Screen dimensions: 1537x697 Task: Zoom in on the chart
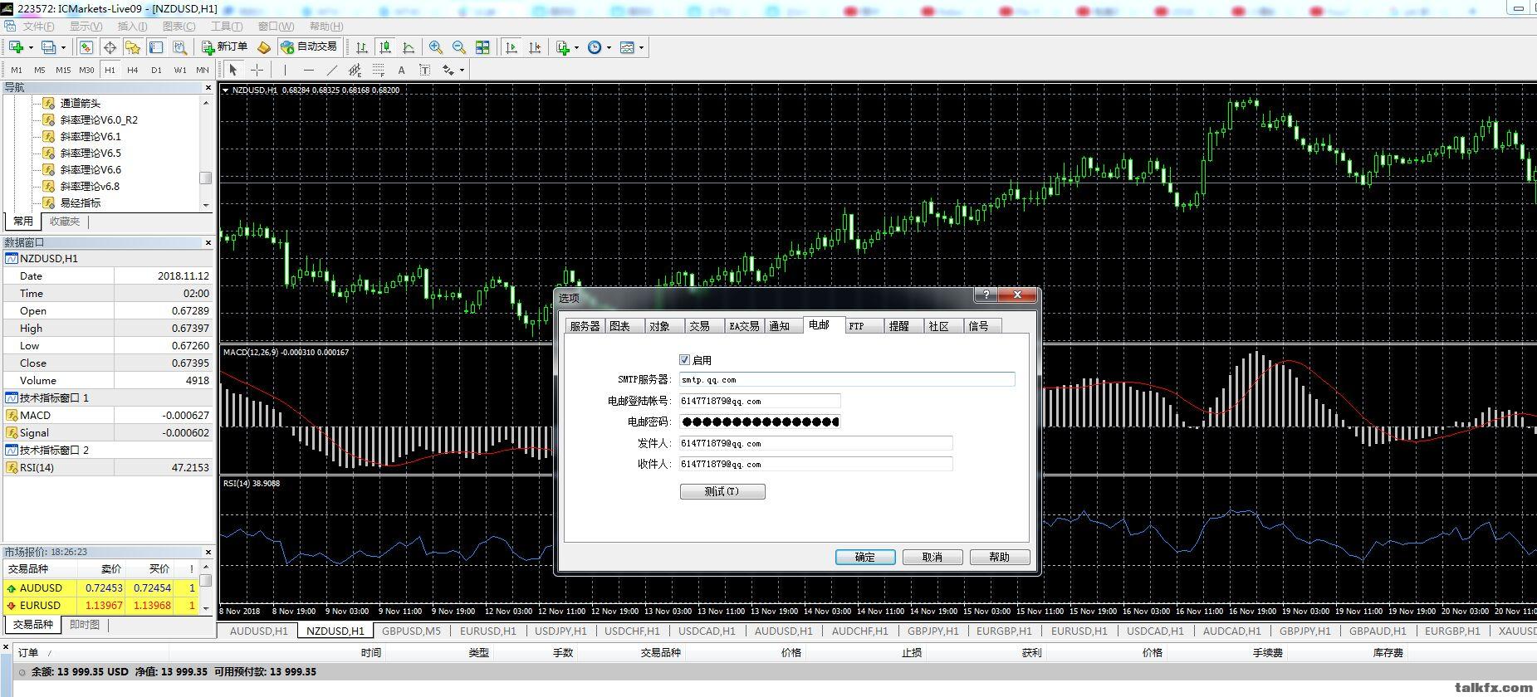436,47
